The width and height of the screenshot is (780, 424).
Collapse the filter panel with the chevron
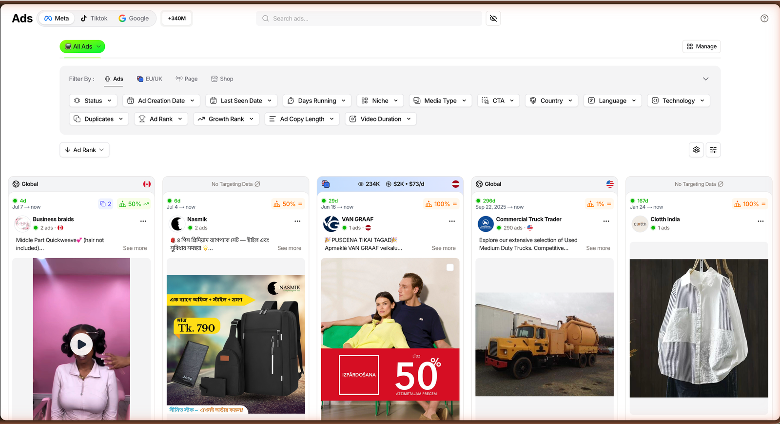pyautogui.click(x=705, y=79)
